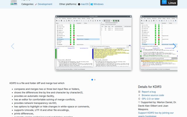The image size is (187, 117).
Task: Click the second KDiff3 screenshot thumbnail
Action: [x=159, y=43]
